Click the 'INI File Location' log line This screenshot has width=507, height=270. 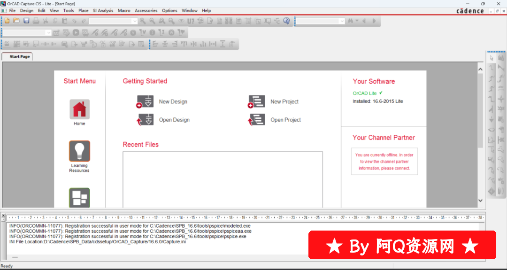(98, 242)
